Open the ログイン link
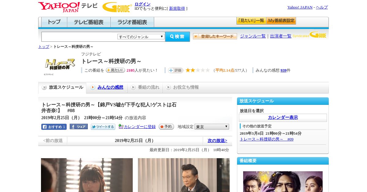This screenshot has height=192, width=367. [143, 4]
